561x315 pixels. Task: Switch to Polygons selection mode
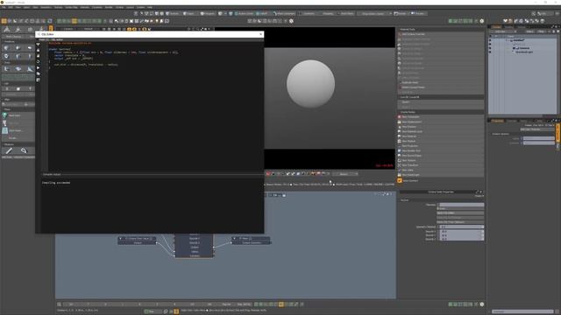click(x=208, y=14)
